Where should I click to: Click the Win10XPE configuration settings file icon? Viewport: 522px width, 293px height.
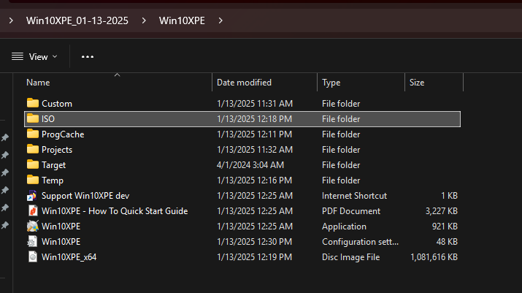pyautogui.click(x=32, y=242)
